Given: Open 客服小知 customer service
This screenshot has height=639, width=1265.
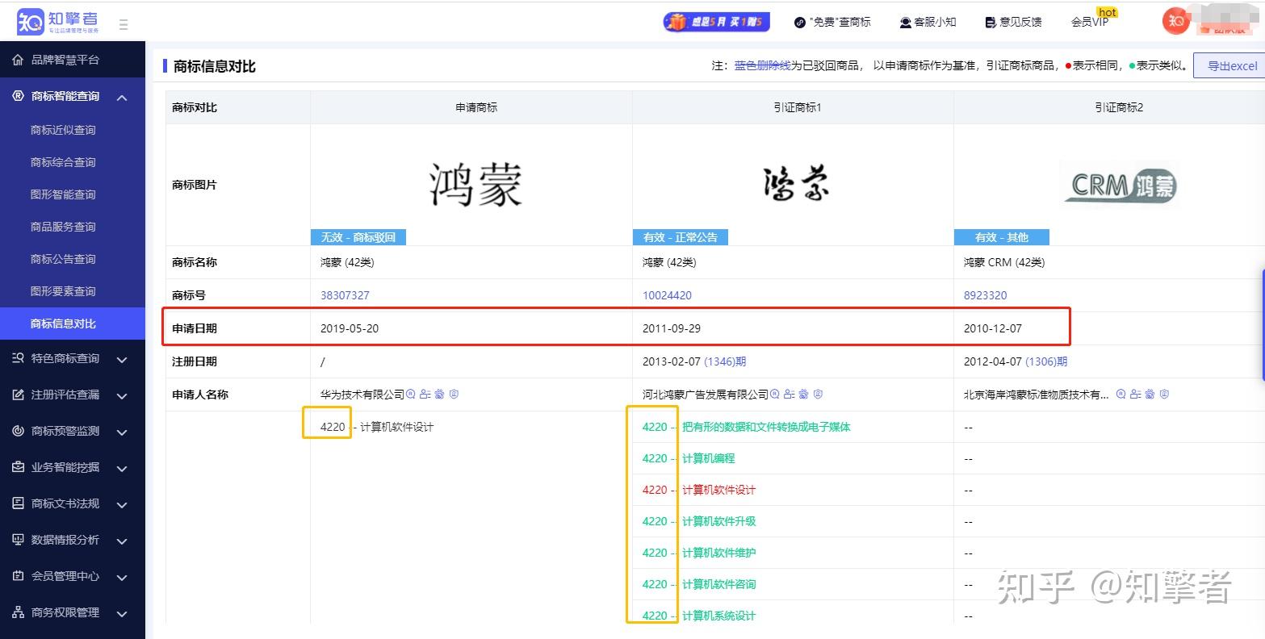Looking at the screenshot, I should pos(928,22).
